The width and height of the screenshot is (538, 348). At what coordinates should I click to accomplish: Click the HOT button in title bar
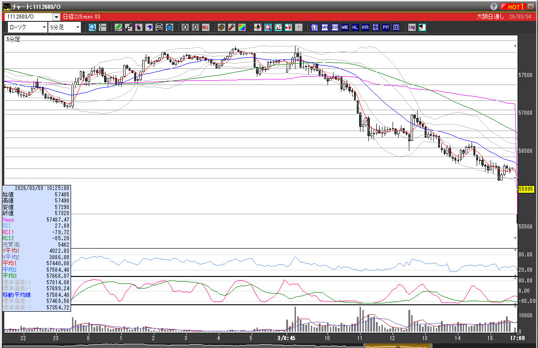coord(513,7)
